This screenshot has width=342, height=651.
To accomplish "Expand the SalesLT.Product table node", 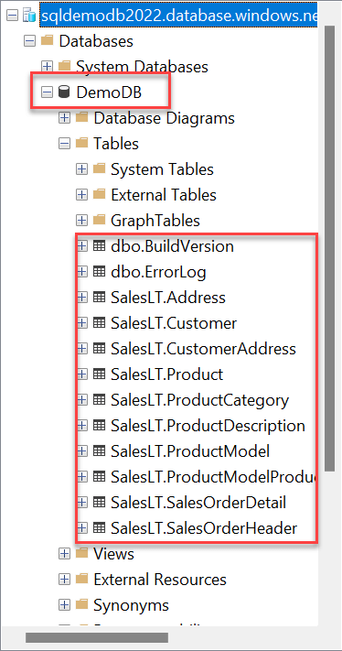I will click(82, 374).
